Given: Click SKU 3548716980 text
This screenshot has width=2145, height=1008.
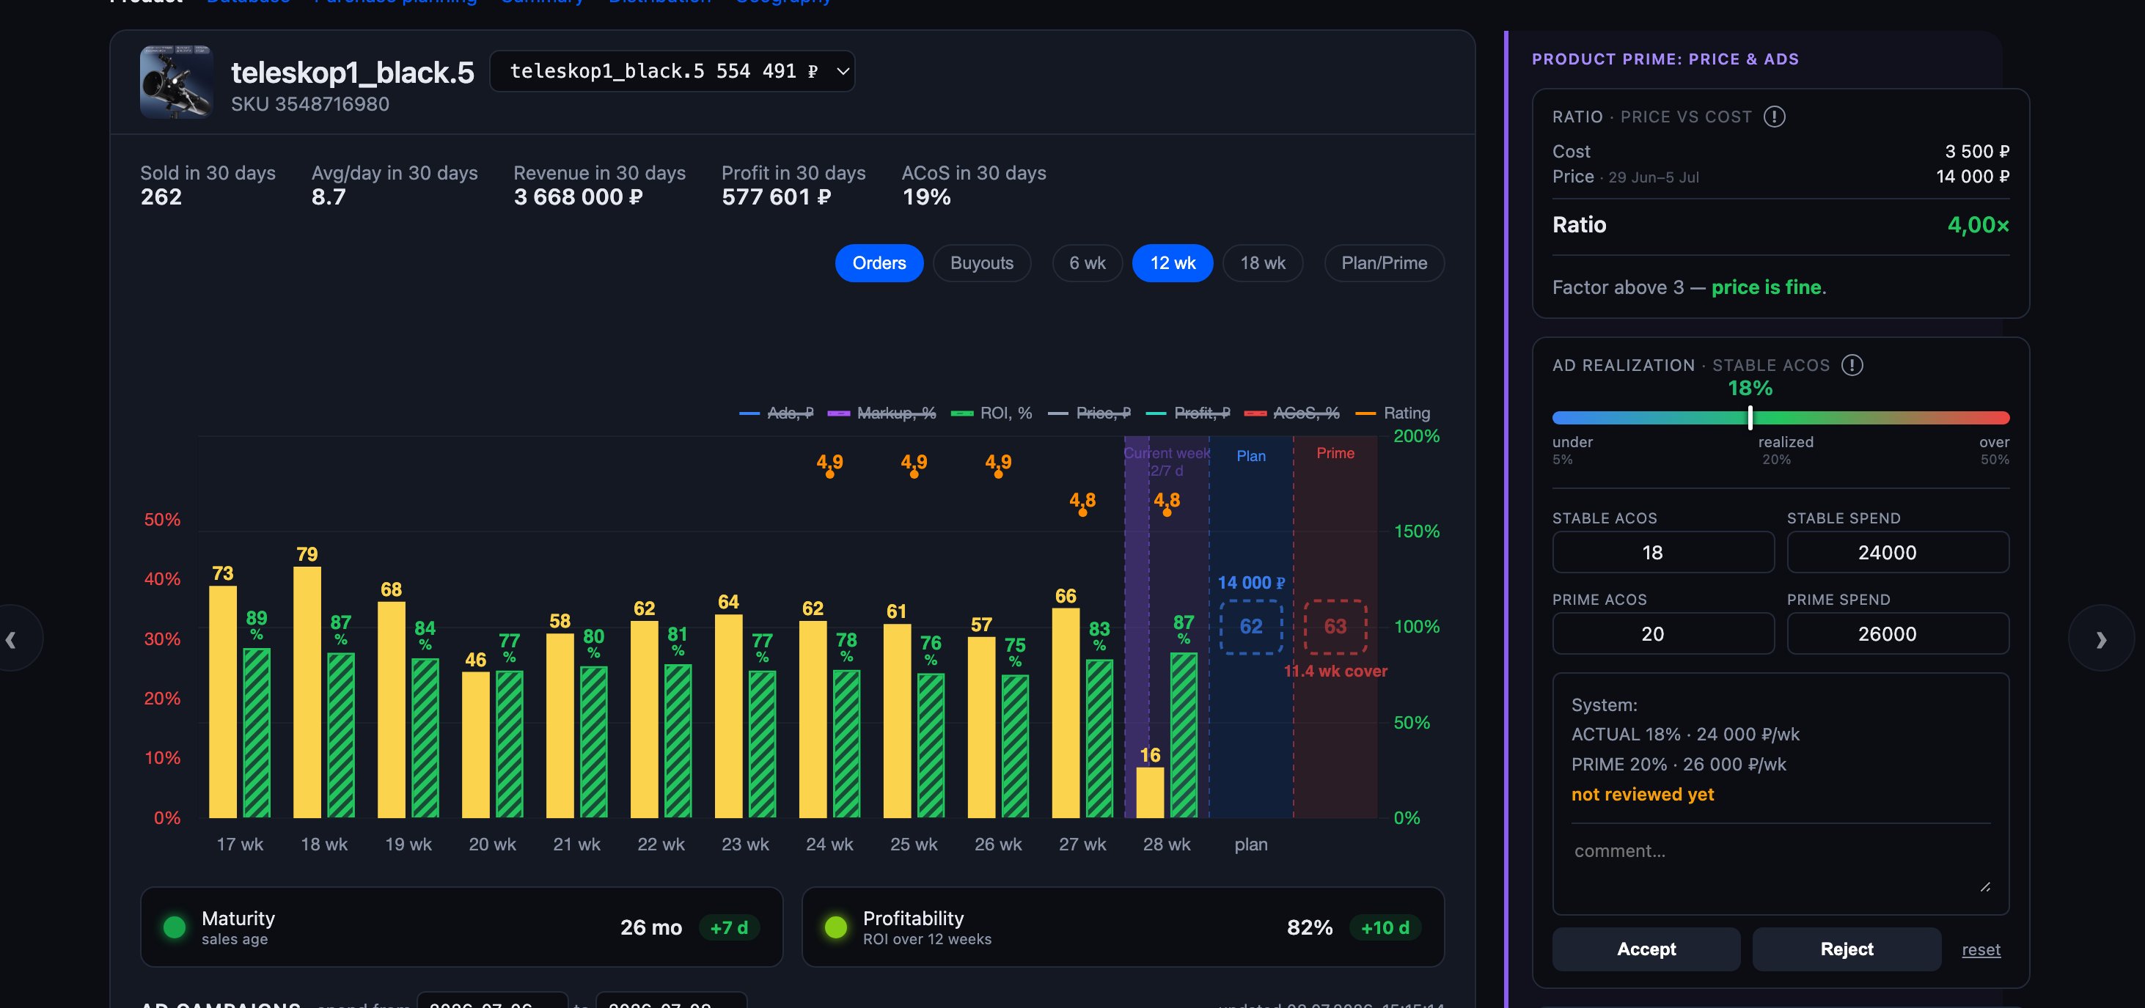Looking at the screenshot, I should click(x=309, y=104).
